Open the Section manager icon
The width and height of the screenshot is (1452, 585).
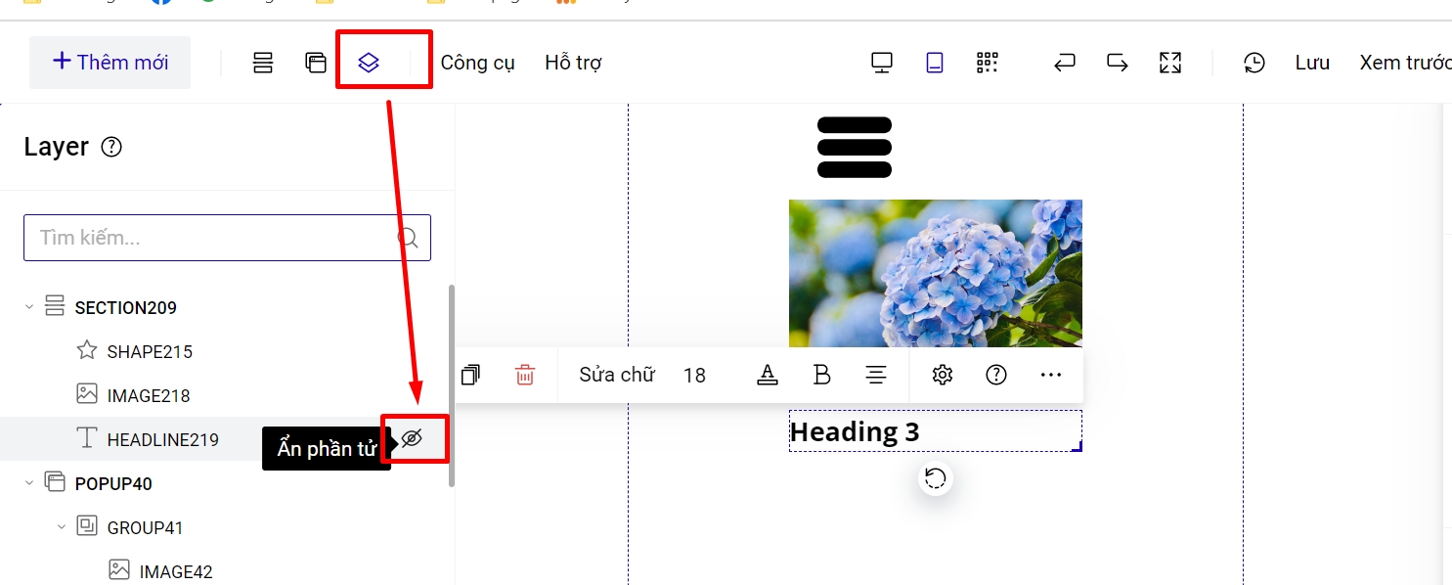point(263,63)
